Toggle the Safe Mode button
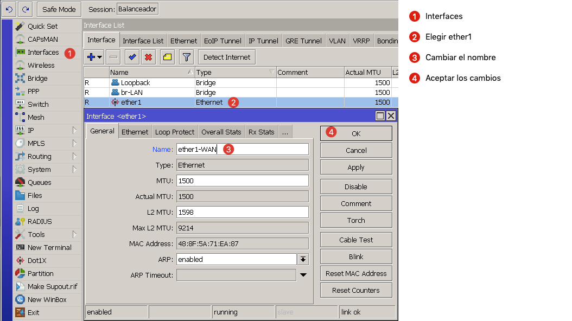 pos(59,9)
